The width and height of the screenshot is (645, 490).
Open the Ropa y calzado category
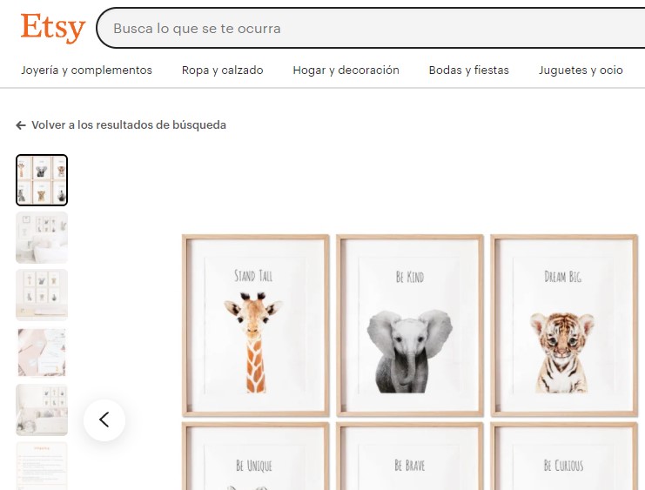point(222,70)
